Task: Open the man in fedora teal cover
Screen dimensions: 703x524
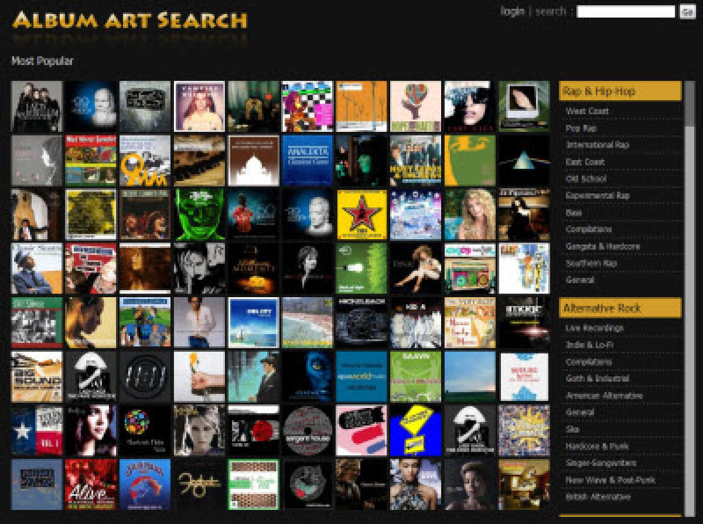Action: [x=254, y=376]
